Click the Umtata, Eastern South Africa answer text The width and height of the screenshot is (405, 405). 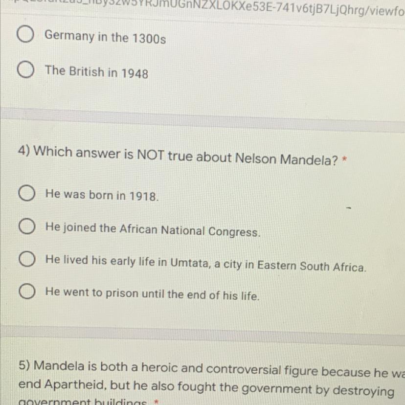coord(206,263)
